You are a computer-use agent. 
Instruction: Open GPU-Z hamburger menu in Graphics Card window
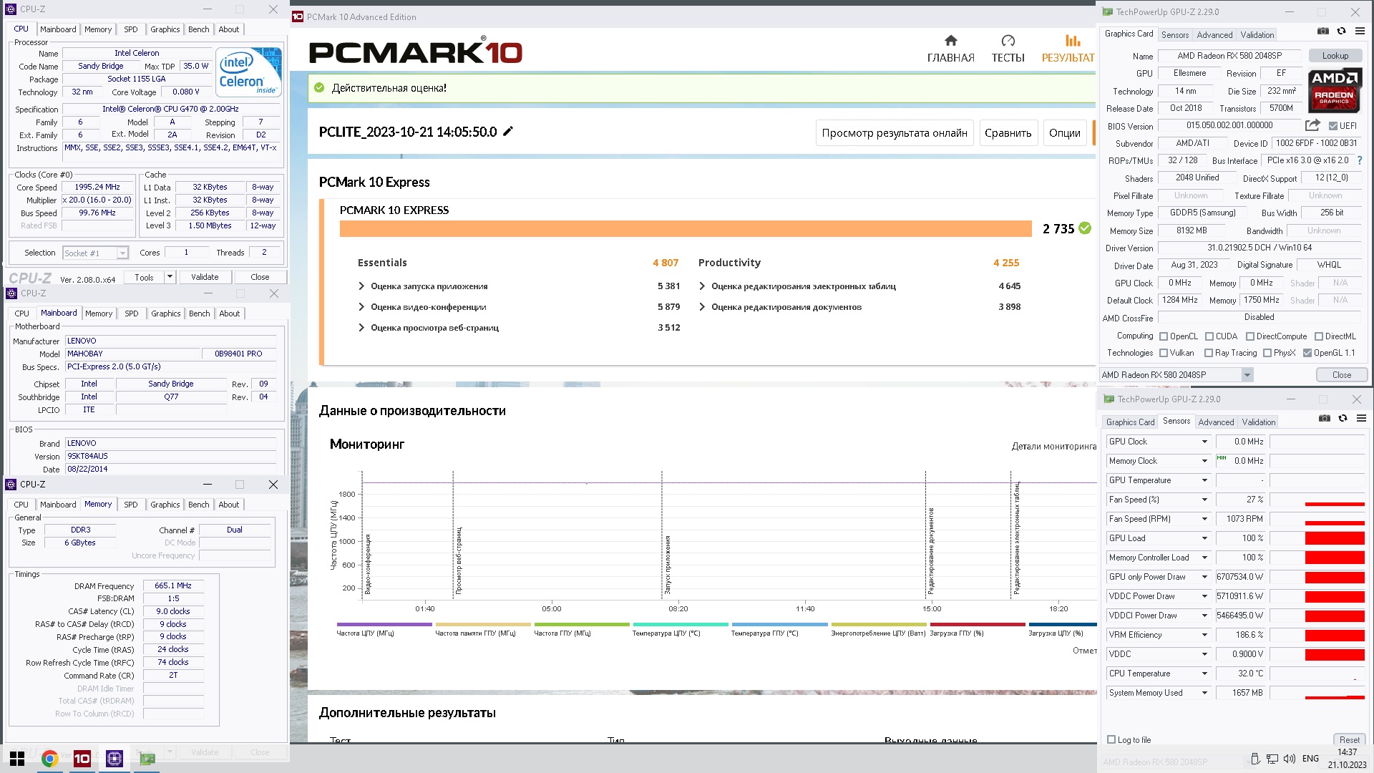[x=1360, y=31]
